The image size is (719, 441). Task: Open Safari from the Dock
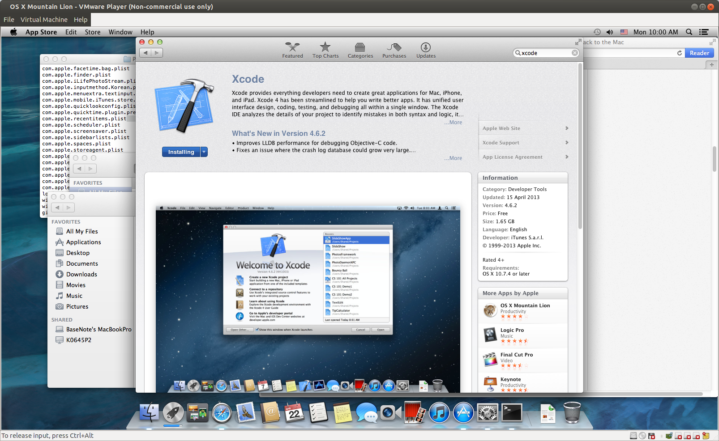222,412
